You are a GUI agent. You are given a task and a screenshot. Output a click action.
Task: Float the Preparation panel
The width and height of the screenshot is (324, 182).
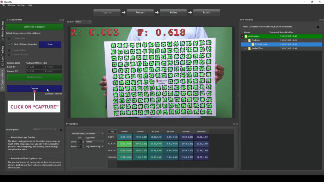coord(234,124)
